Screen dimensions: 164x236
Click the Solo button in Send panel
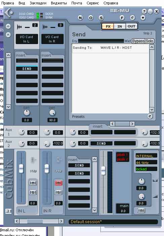[150, 41]
